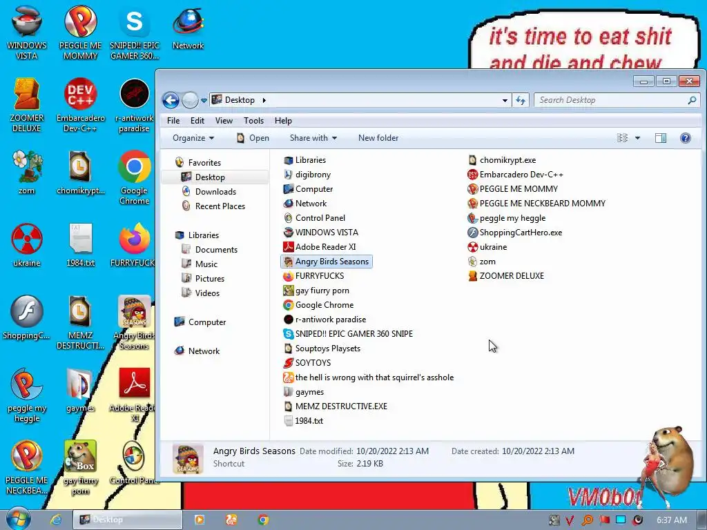Image resolution: width=707 pixels, height=530 pixels.
Task: Select the Network desktop icon
Action: pyautogui.click(x=188, y=28)
